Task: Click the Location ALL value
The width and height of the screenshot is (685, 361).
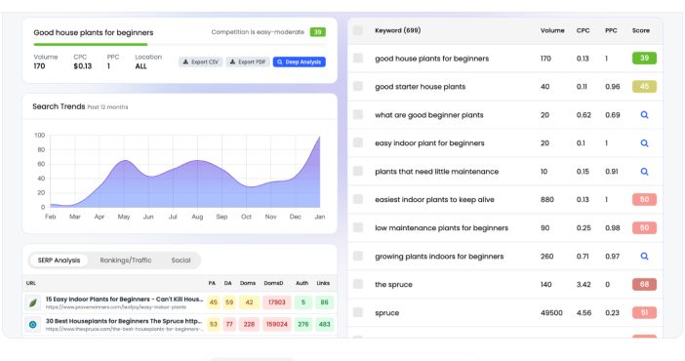Action: pyautogui.click(x=141, y=66)
